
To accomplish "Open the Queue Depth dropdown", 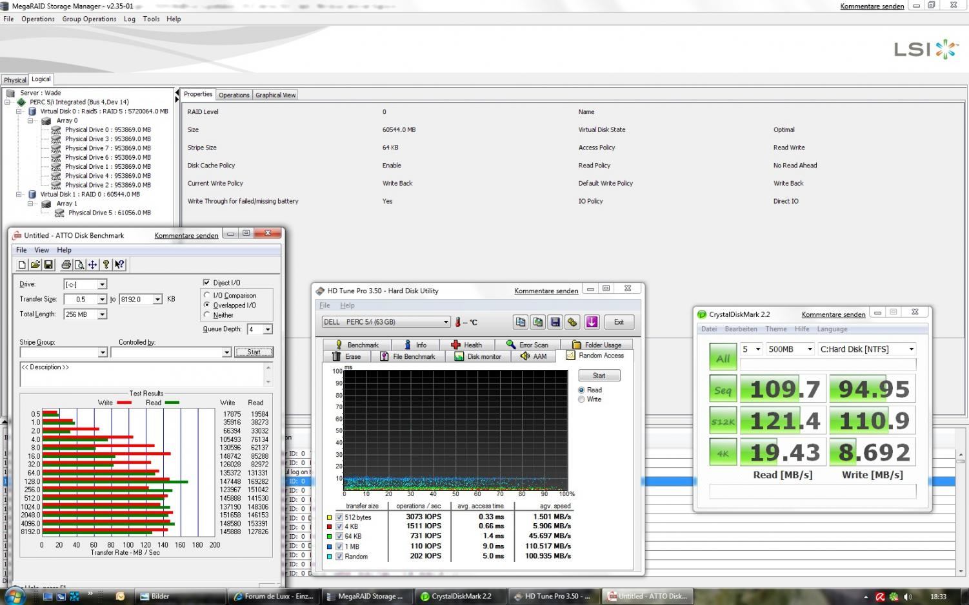I will (268, 329).
